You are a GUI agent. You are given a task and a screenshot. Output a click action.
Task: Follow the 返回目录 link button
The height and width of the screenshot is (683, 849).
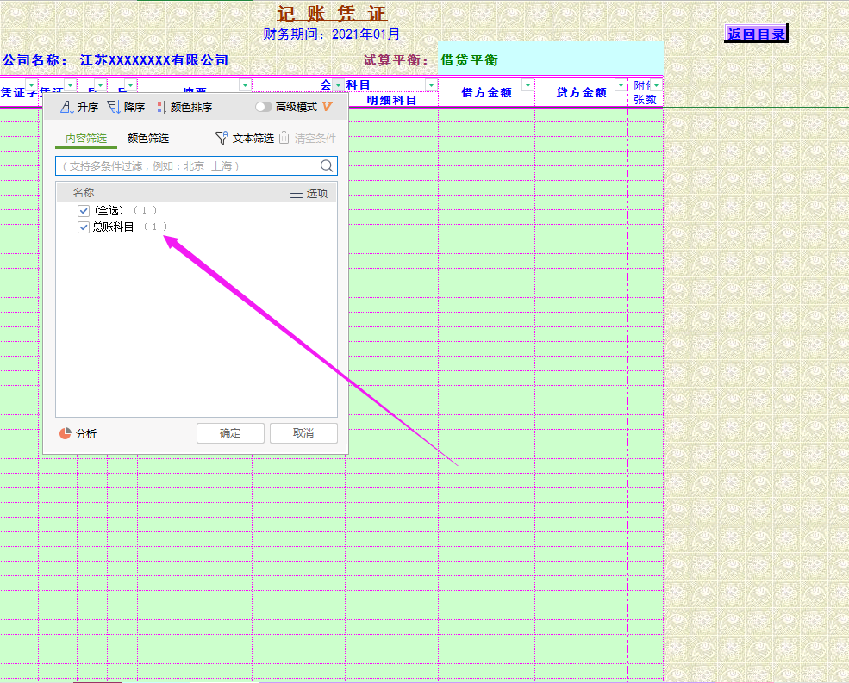756,34
